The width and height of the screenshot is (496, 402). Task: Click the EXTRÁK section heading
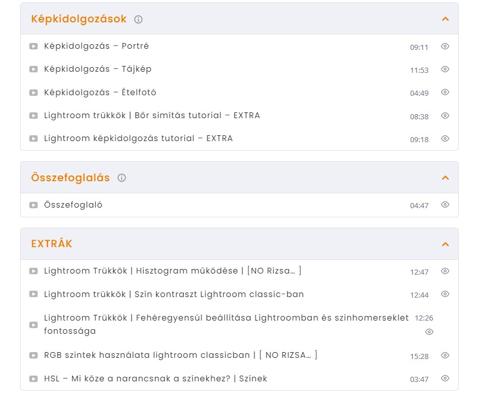pyautogui.click(x=52, y=244)
